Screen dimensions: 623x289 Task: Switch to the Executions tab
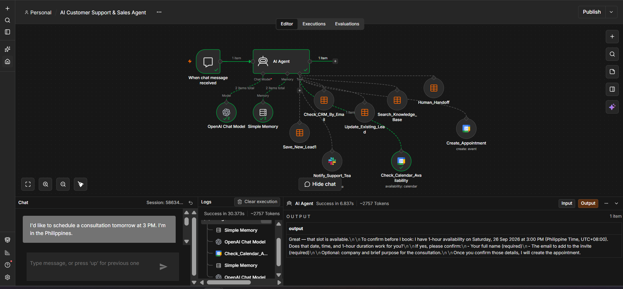[x=314, y=24]
